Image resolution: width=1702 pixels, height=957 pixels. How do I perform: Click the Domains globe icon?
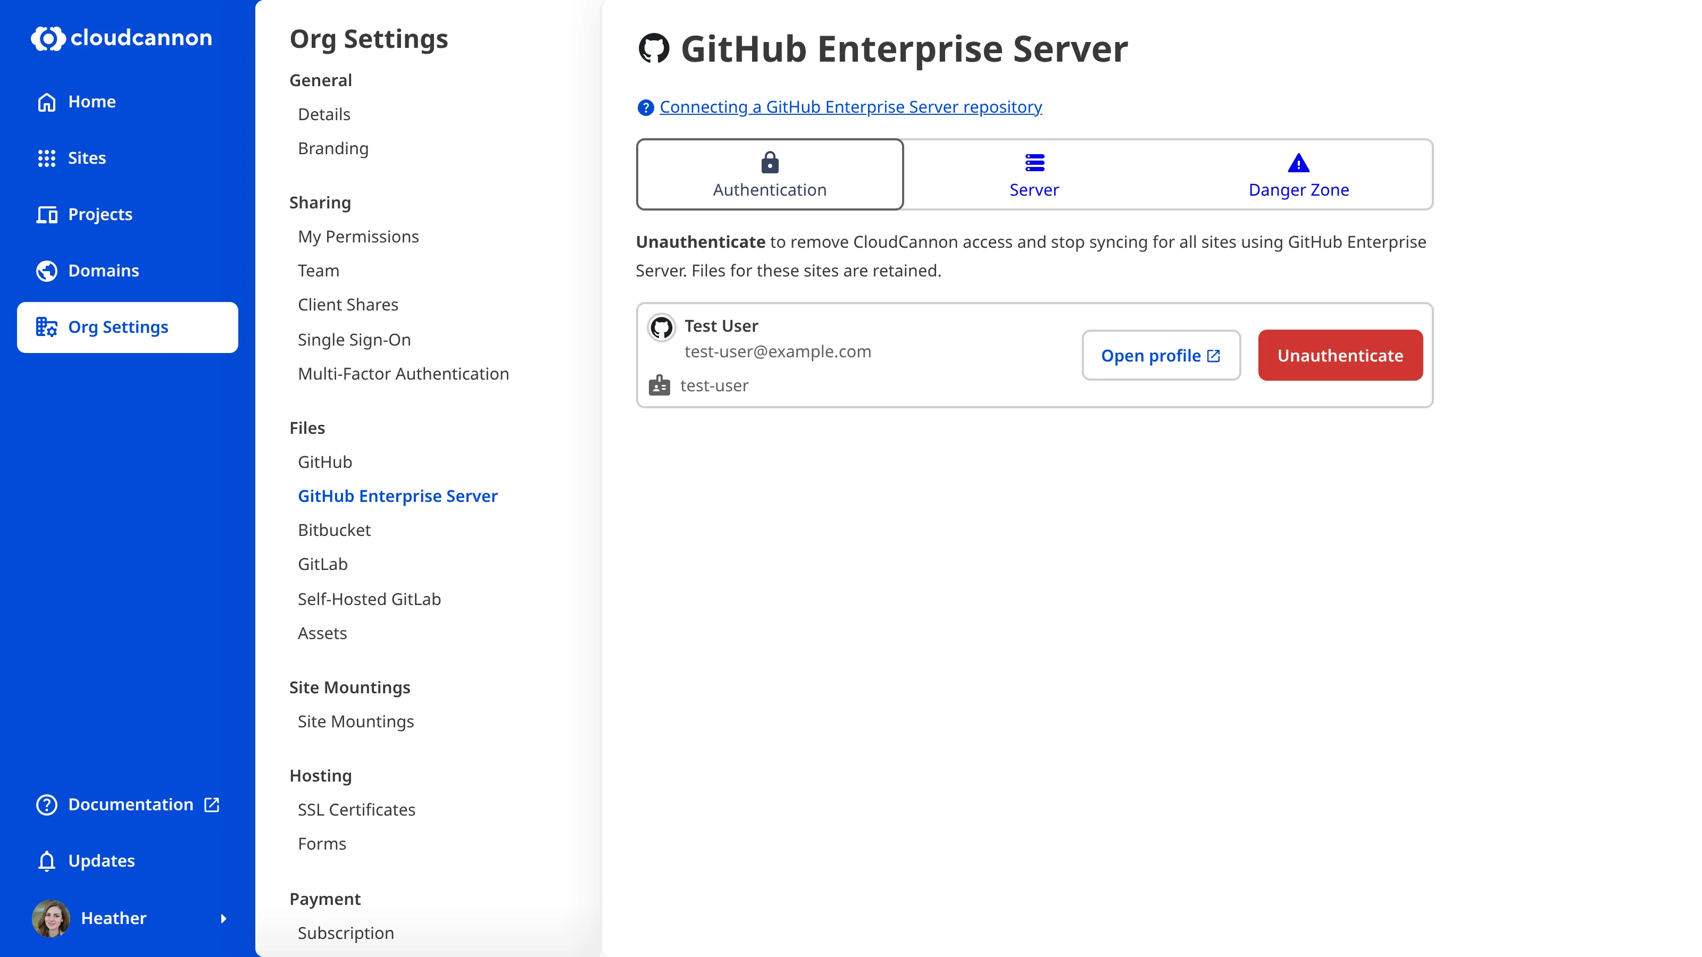(46, 271)
